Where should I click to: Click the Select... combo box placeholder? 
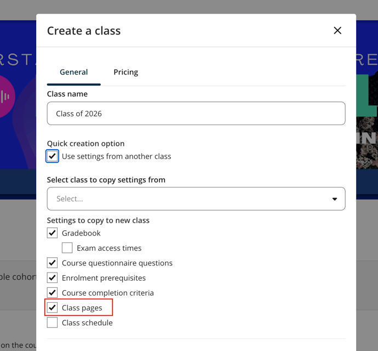point(70,199)
